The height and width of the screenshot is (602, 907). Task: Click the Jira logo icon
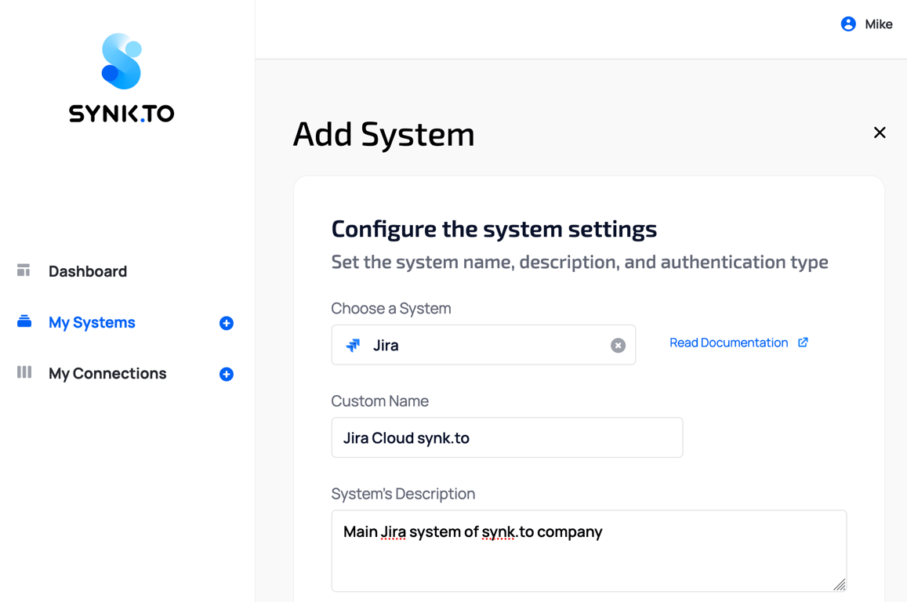tap(353, 345)
